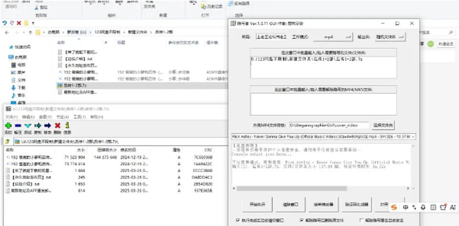The image size is (459, 226).
Task: Open the work mode dropdown showing mp4
Action: pos(333,37)
